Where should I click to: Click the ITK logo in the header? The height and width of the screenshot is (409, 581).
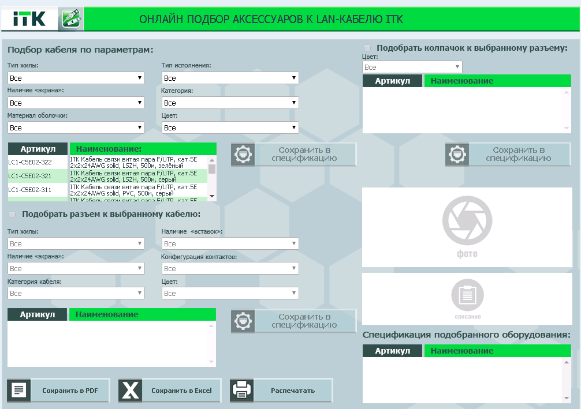pyautogui.click(x=29, y=18)
